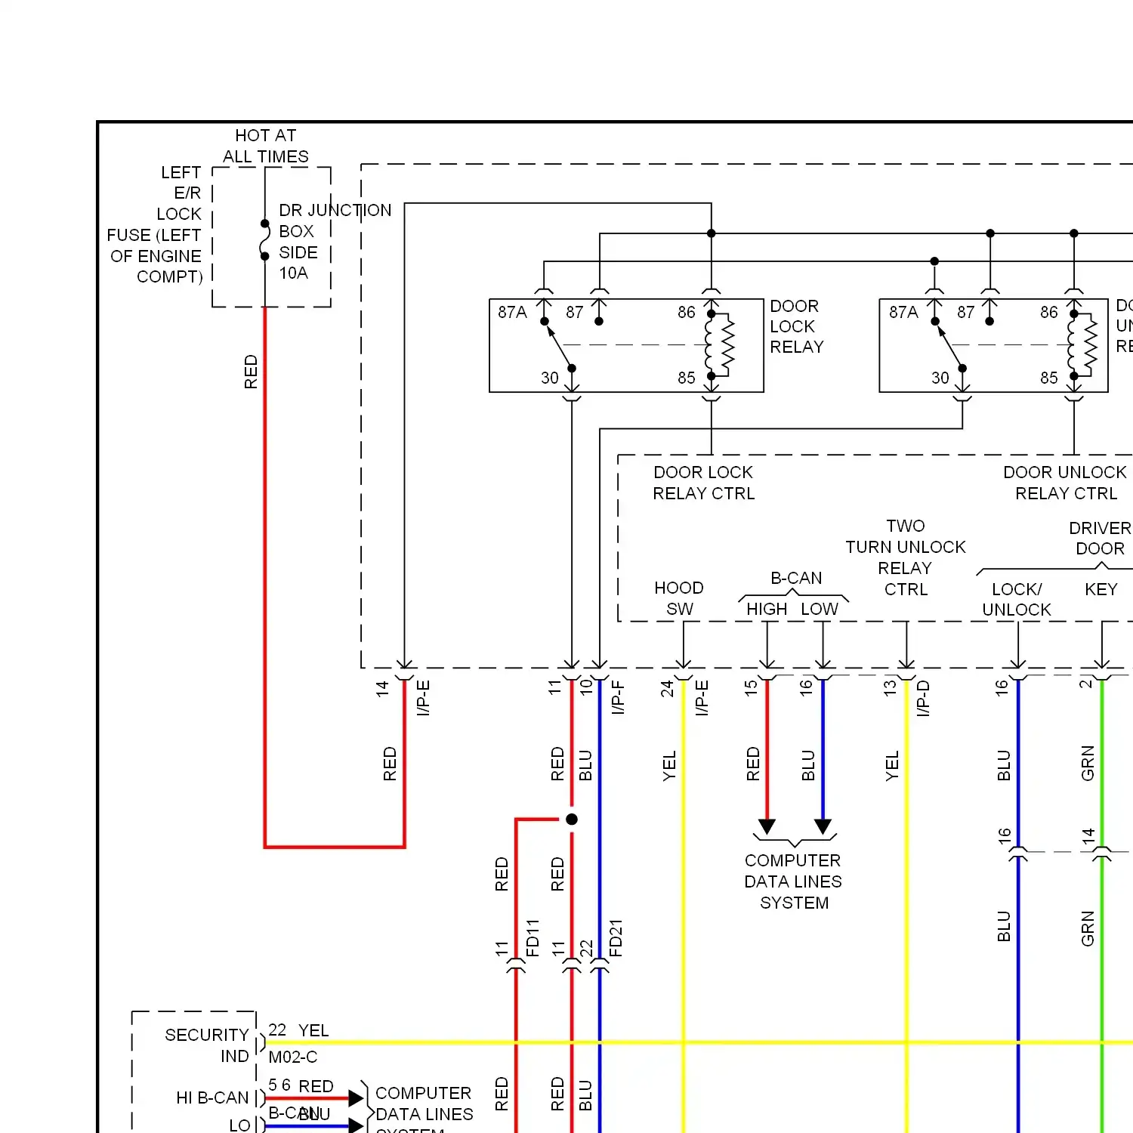
Task: Click the 'HIGH' B-CAN label
Action: [767, 609]
